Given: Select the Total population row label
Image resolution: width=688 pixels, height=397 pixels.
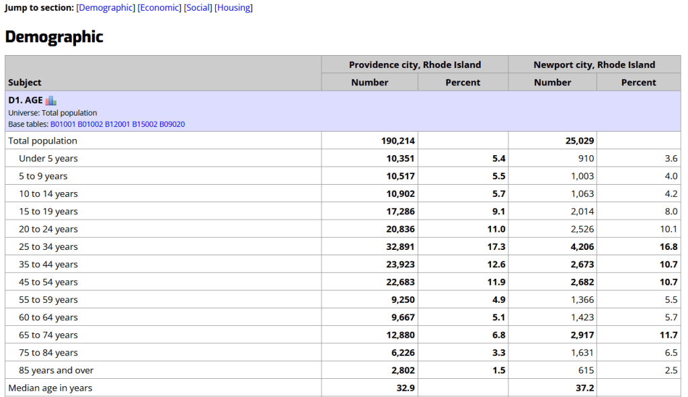Looking at the screenshot, I should click(x=42, y=141).
